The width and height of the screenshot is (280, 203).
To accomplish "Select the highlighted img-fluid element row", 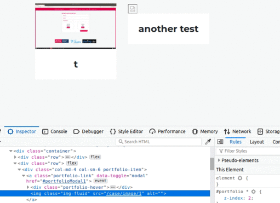I will tap(105, 194).
